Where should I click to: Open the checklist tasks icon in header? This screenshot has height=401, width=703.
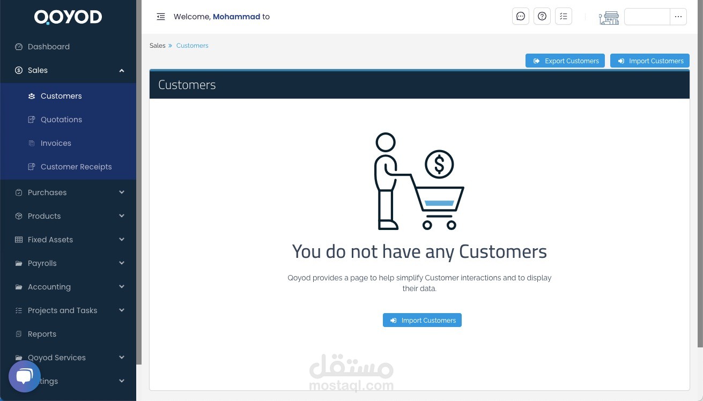click(564, 17)
